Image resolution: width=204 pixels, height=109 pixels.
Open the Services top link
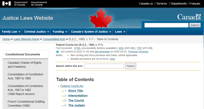161,3
